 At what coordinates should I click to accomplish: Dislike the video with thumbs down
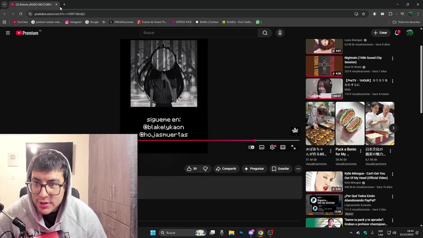[x=205, y=169]
